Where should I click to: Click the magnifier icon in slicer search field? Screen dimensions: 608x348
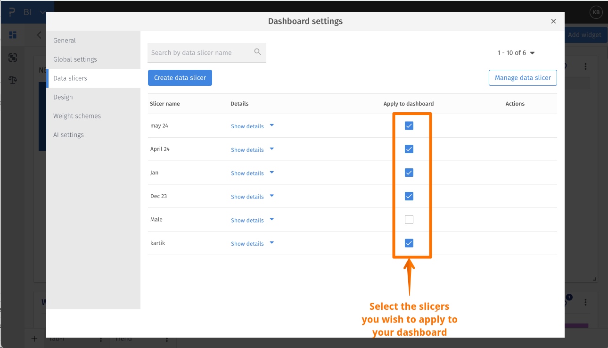257,52
